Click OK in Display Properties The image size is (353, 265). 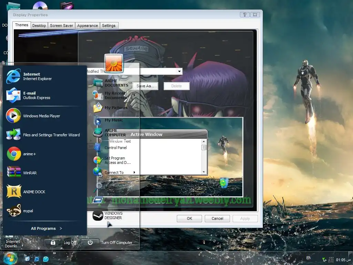point(189,218)
